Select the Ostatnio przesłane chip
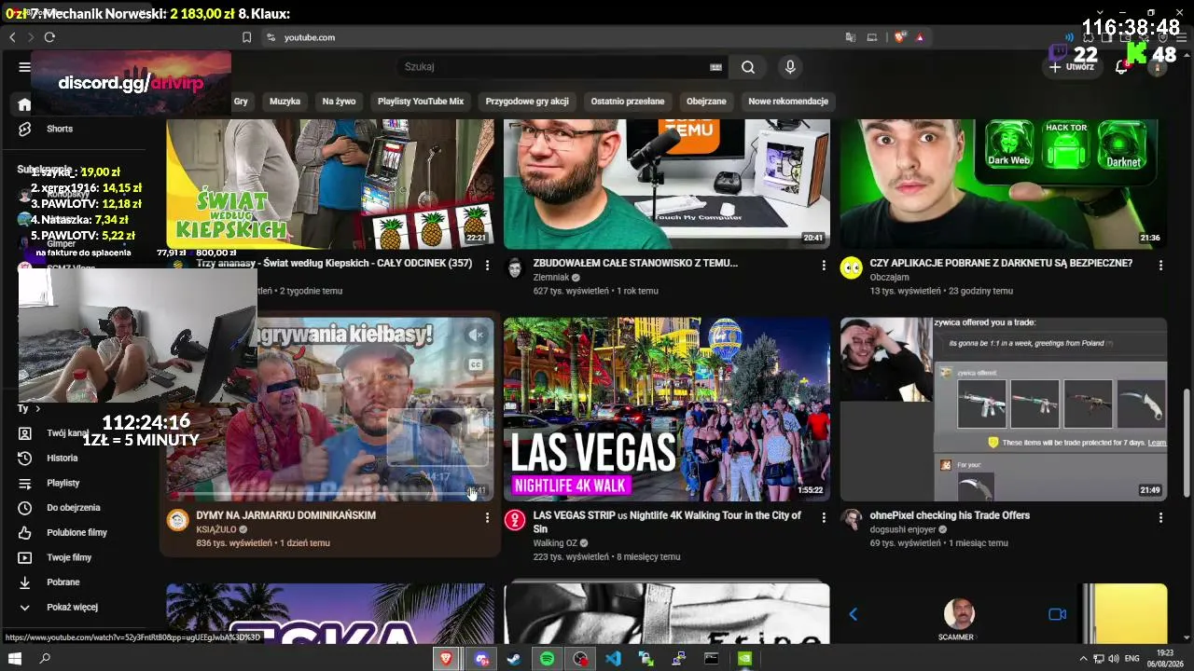The width and height of the screenshot is (1194, 671). tap(628, 102)
